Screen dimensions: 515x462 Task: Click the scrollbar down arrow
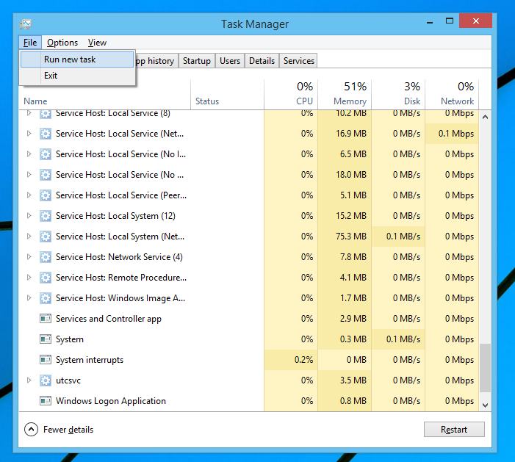point(485,405)
